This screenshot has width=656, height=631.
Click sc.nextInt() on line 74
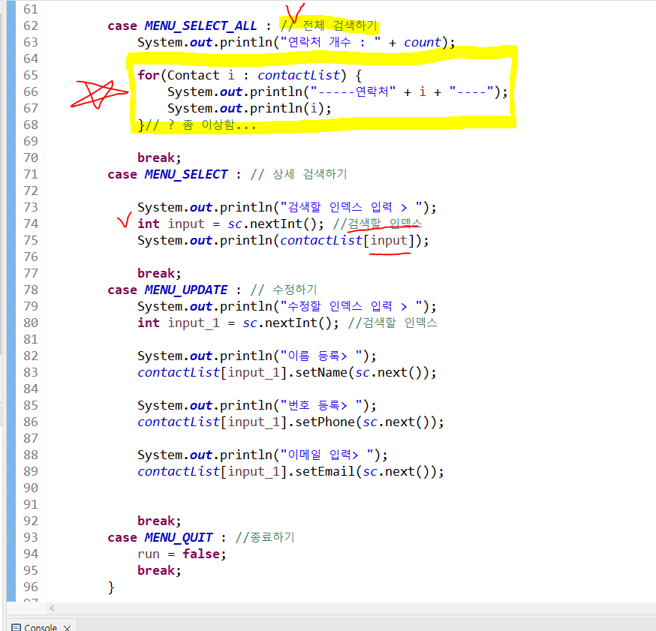[275, 224]
